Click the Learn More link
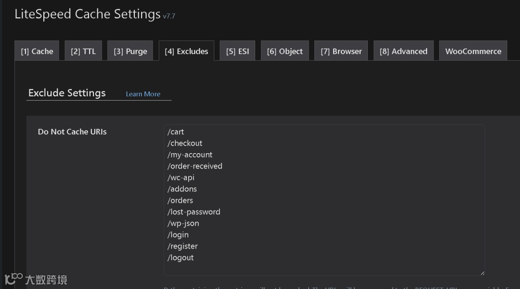This screenshot has height=289, width=520. (143, 94)
